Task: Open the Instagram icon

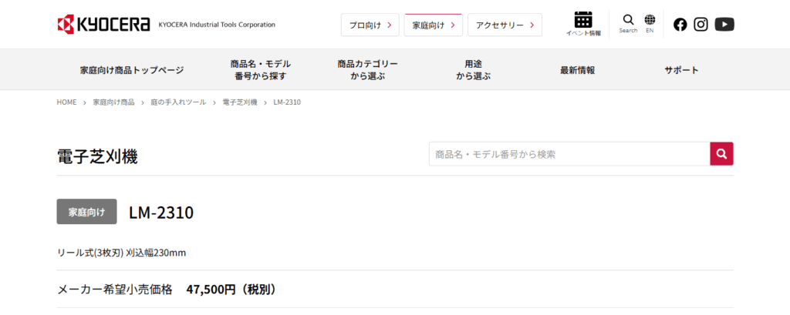Action: 701,24
